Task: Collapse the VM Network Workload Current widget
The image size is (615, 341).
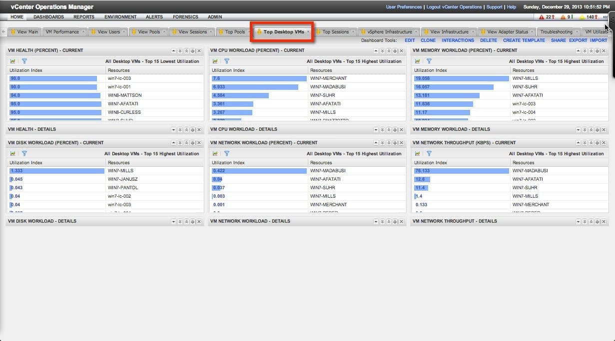Action: (376, 143)
